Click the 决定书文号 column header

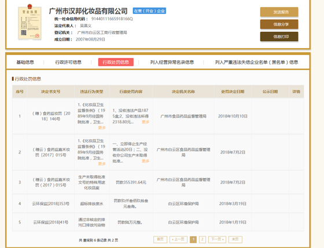point(51,92)
